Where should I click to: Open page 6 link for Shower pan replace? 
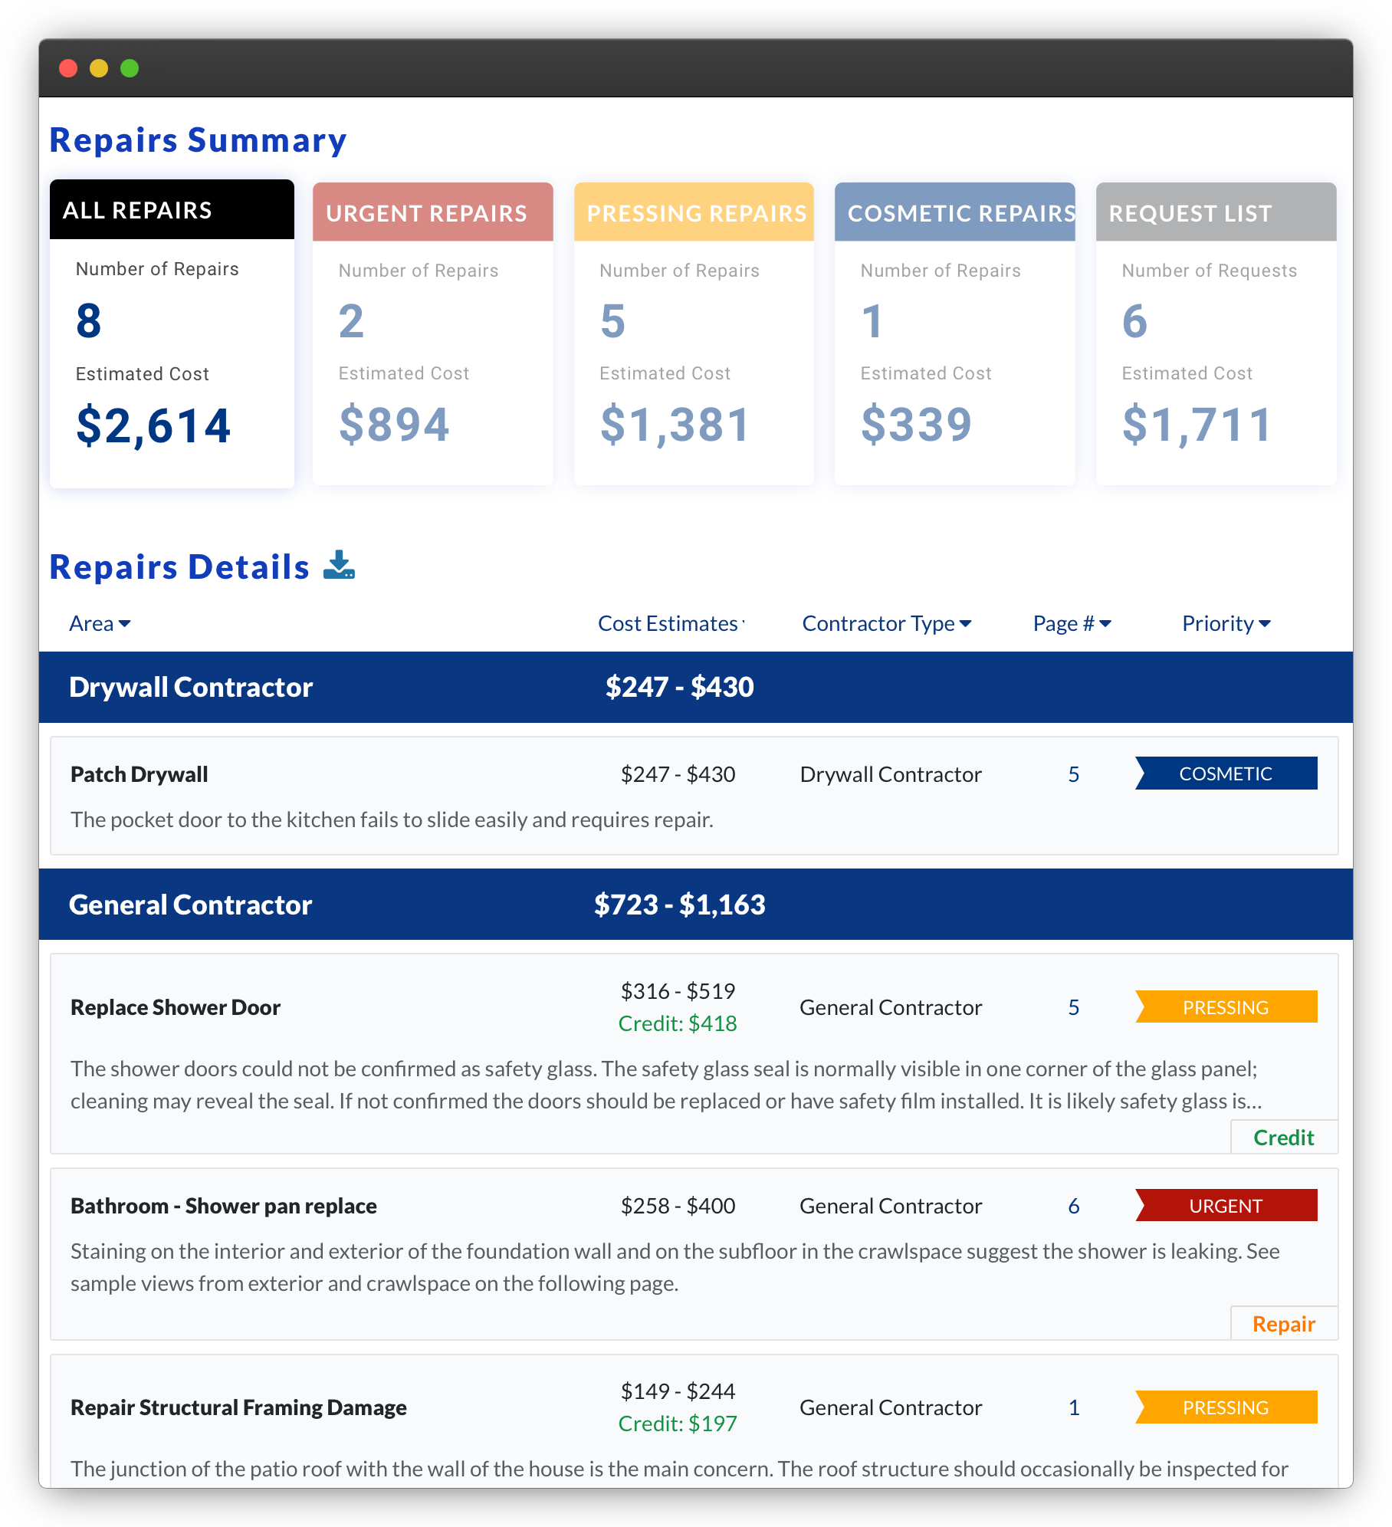click(x=1074, y=1206)
